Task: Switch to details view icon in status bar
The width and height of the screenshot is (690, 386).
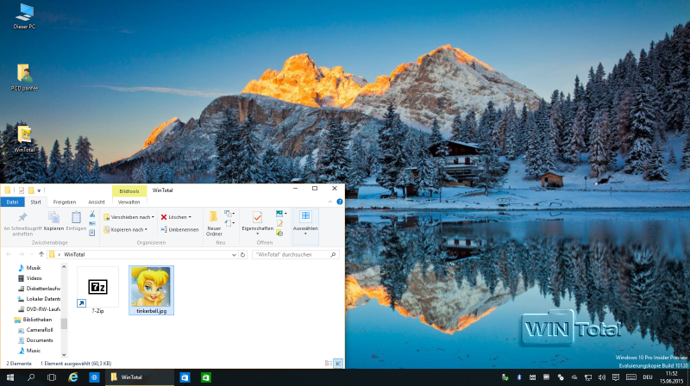Action: [x=329, y=363]
